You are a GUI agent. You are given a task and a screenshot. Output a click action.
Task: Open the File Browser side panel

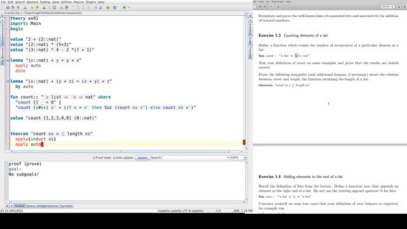click(3, 55)
